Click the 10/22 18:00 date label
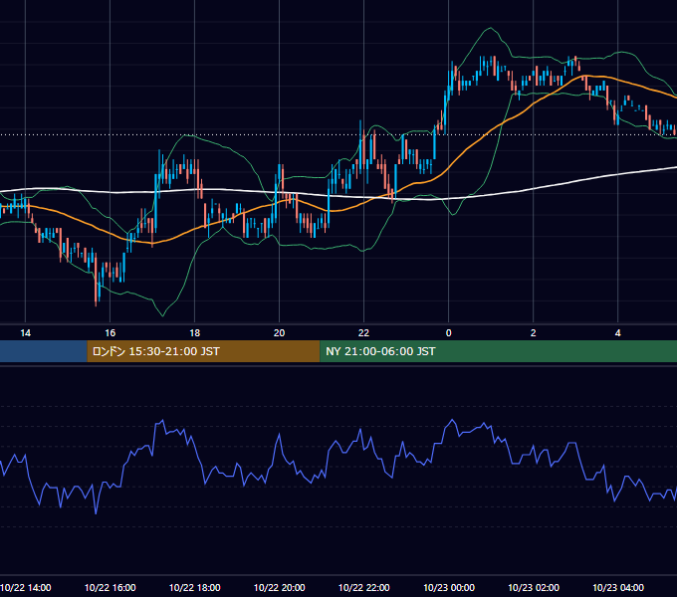The height and width of the screenshot is (597, 677). 195,587
